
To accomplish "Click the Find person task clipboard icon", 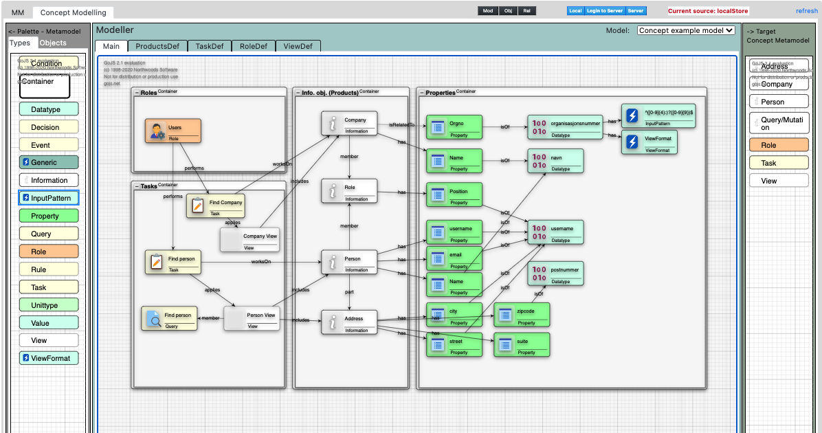I will click(156, 262).
